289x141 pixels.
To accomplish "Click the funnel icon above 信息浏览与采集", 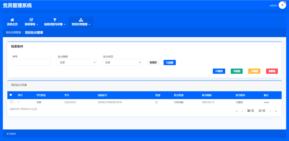I will (x=55, y=20).
